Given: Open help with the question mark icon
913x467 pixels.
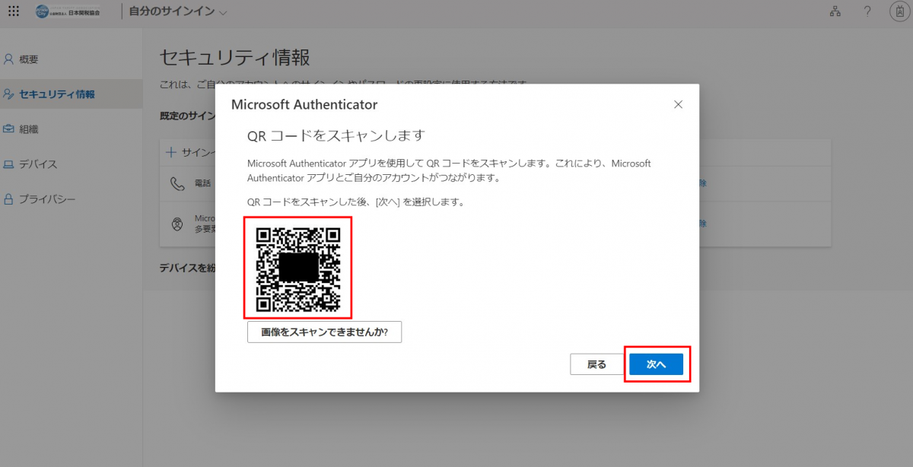Looking at the screenshot, I should click(x=867, y=12).
